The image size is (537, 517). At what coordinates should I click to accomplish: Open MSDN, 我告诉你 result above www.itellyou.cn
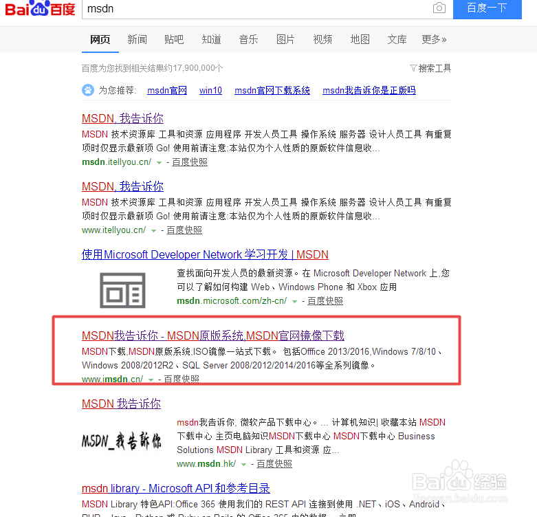[122, 186]
